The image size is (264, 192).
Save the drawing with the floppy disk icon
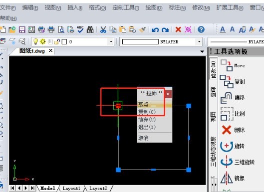coord(22,29)
